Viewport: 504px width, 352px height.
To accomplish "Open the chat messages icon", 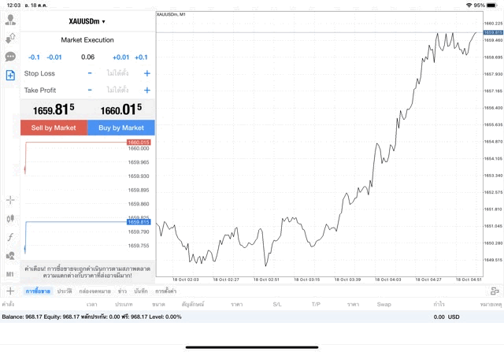I will pos(10,57).
